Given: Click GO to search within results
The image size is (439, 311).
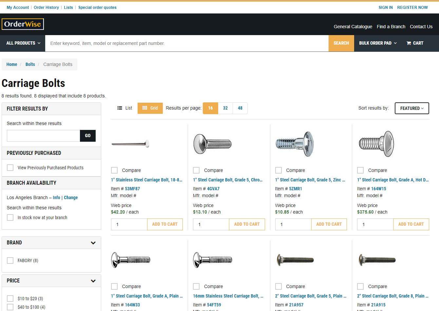Looking at the screenshot, I should [x=88, y=135].
